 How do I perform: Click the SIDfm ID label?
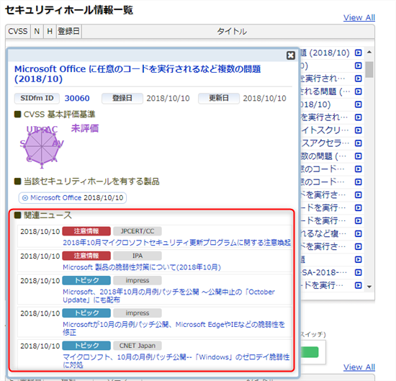[x=37, y=98]
